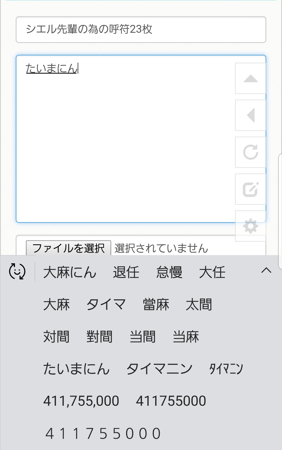The height and width of the screenshot is (450, 282).
Task: Tap the up arrow floating button
Action: (x=251, y=78)
